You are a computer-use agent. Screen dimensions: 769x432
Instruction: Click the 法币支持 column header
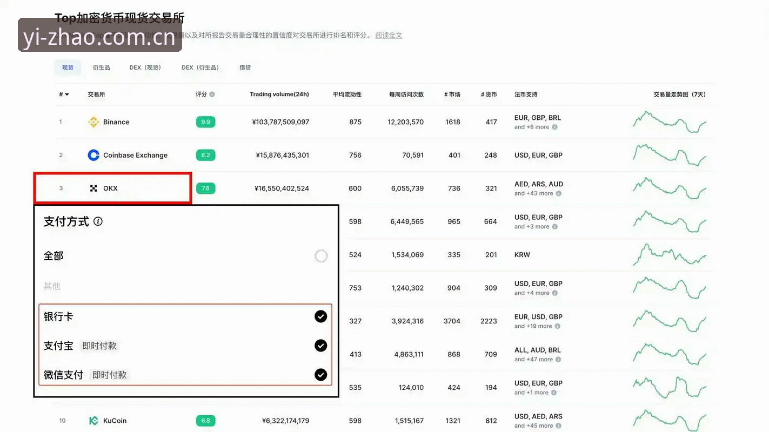[526, 94]
